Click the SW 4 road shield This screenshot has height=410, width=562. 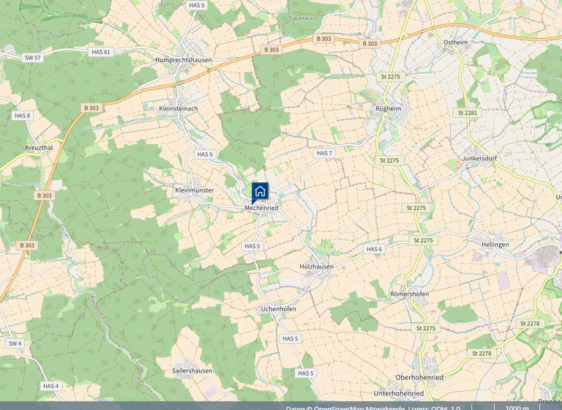pyautogui.click(x=15, y=343)
